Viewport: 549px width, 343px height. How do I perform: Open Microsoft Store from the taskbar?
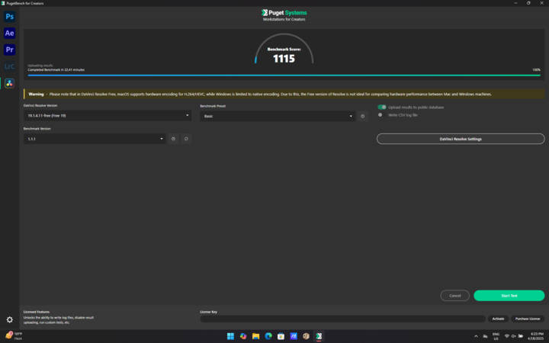pyautogui.click(x=281, y=336)
